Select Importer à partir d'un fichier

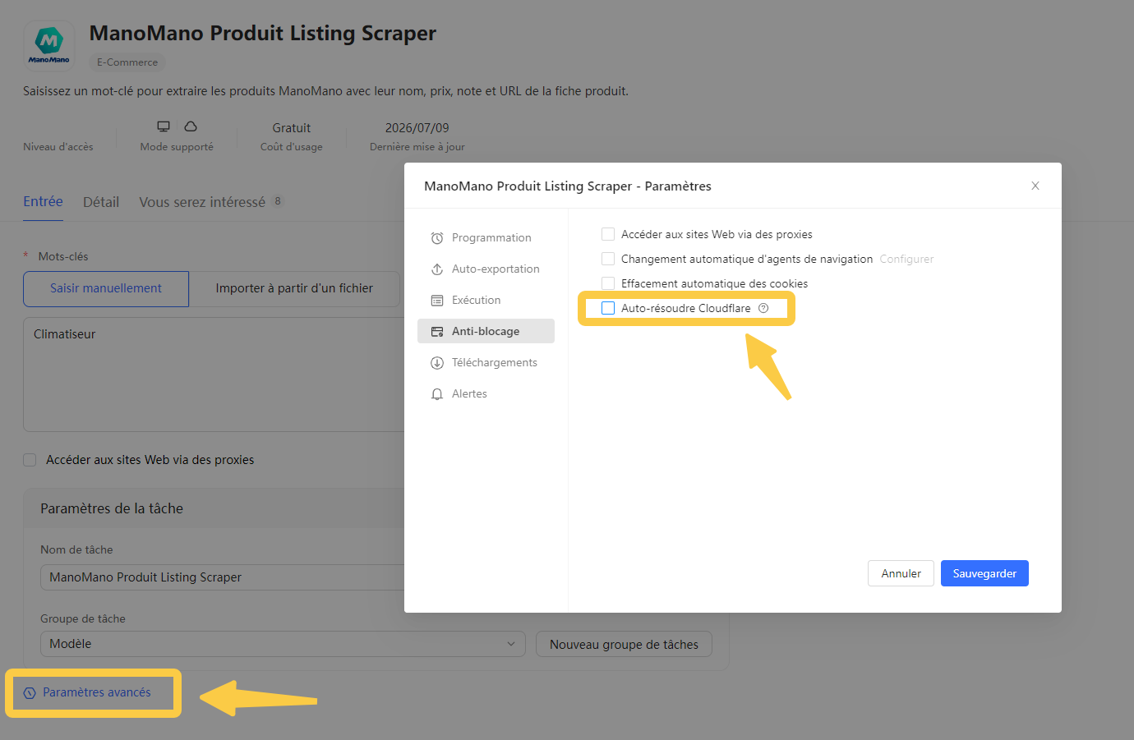click(294, 288)
